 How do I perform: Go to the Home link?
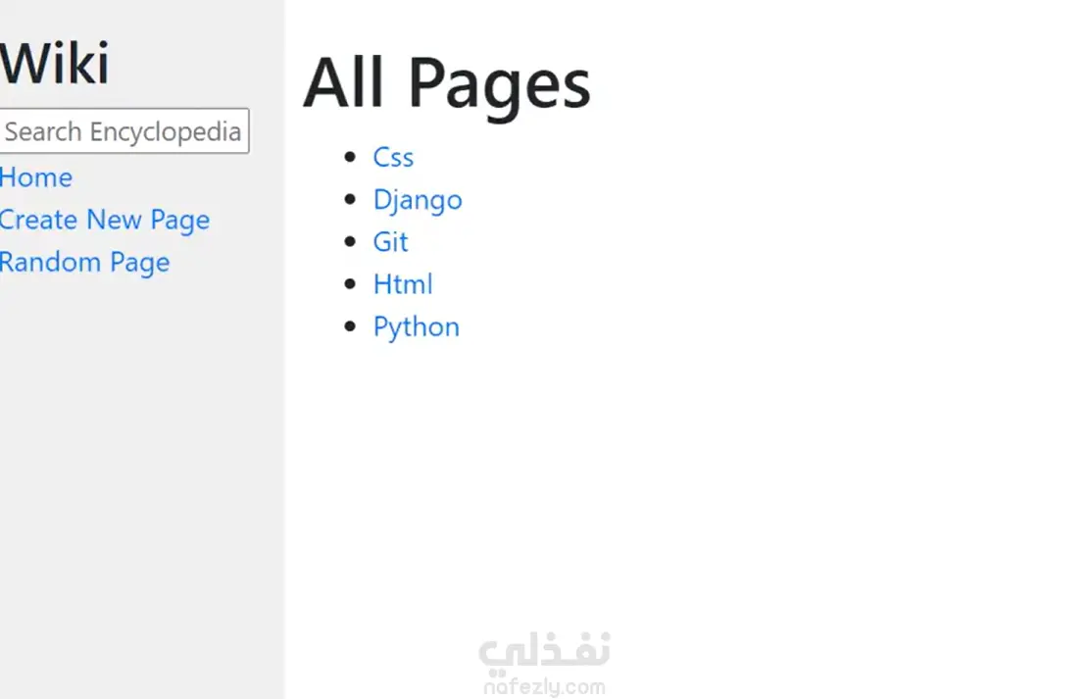tap(36, 177)
